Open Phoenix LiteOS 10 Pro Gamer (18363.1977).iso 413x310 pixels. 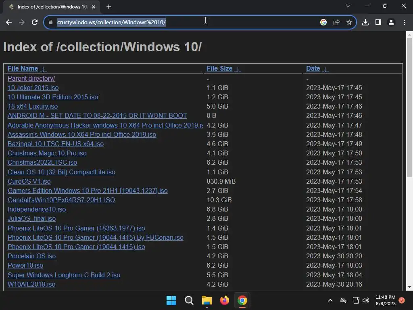coord(76,228)
